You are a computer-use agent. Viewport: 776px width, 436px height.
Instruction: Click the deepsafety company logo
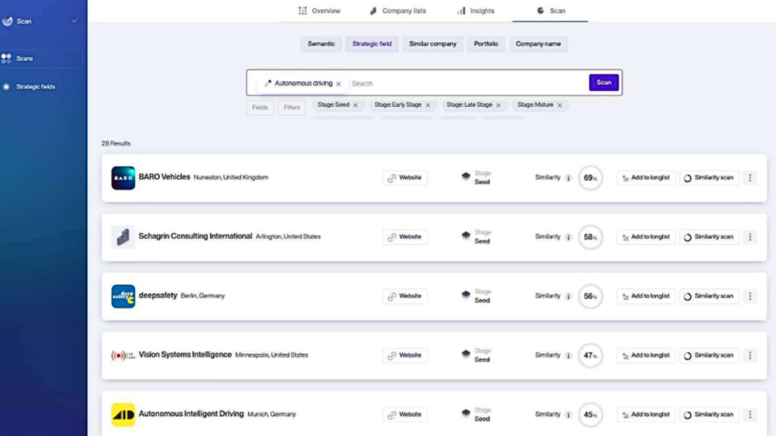point(123,296)
